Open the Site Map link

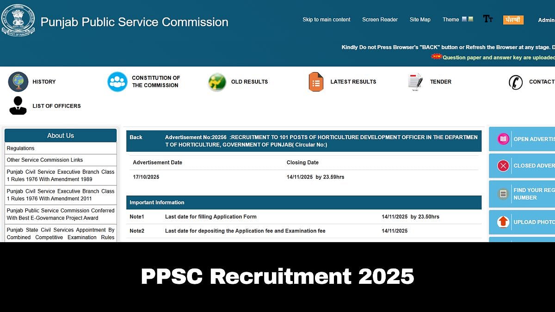[x=419, y=19]
